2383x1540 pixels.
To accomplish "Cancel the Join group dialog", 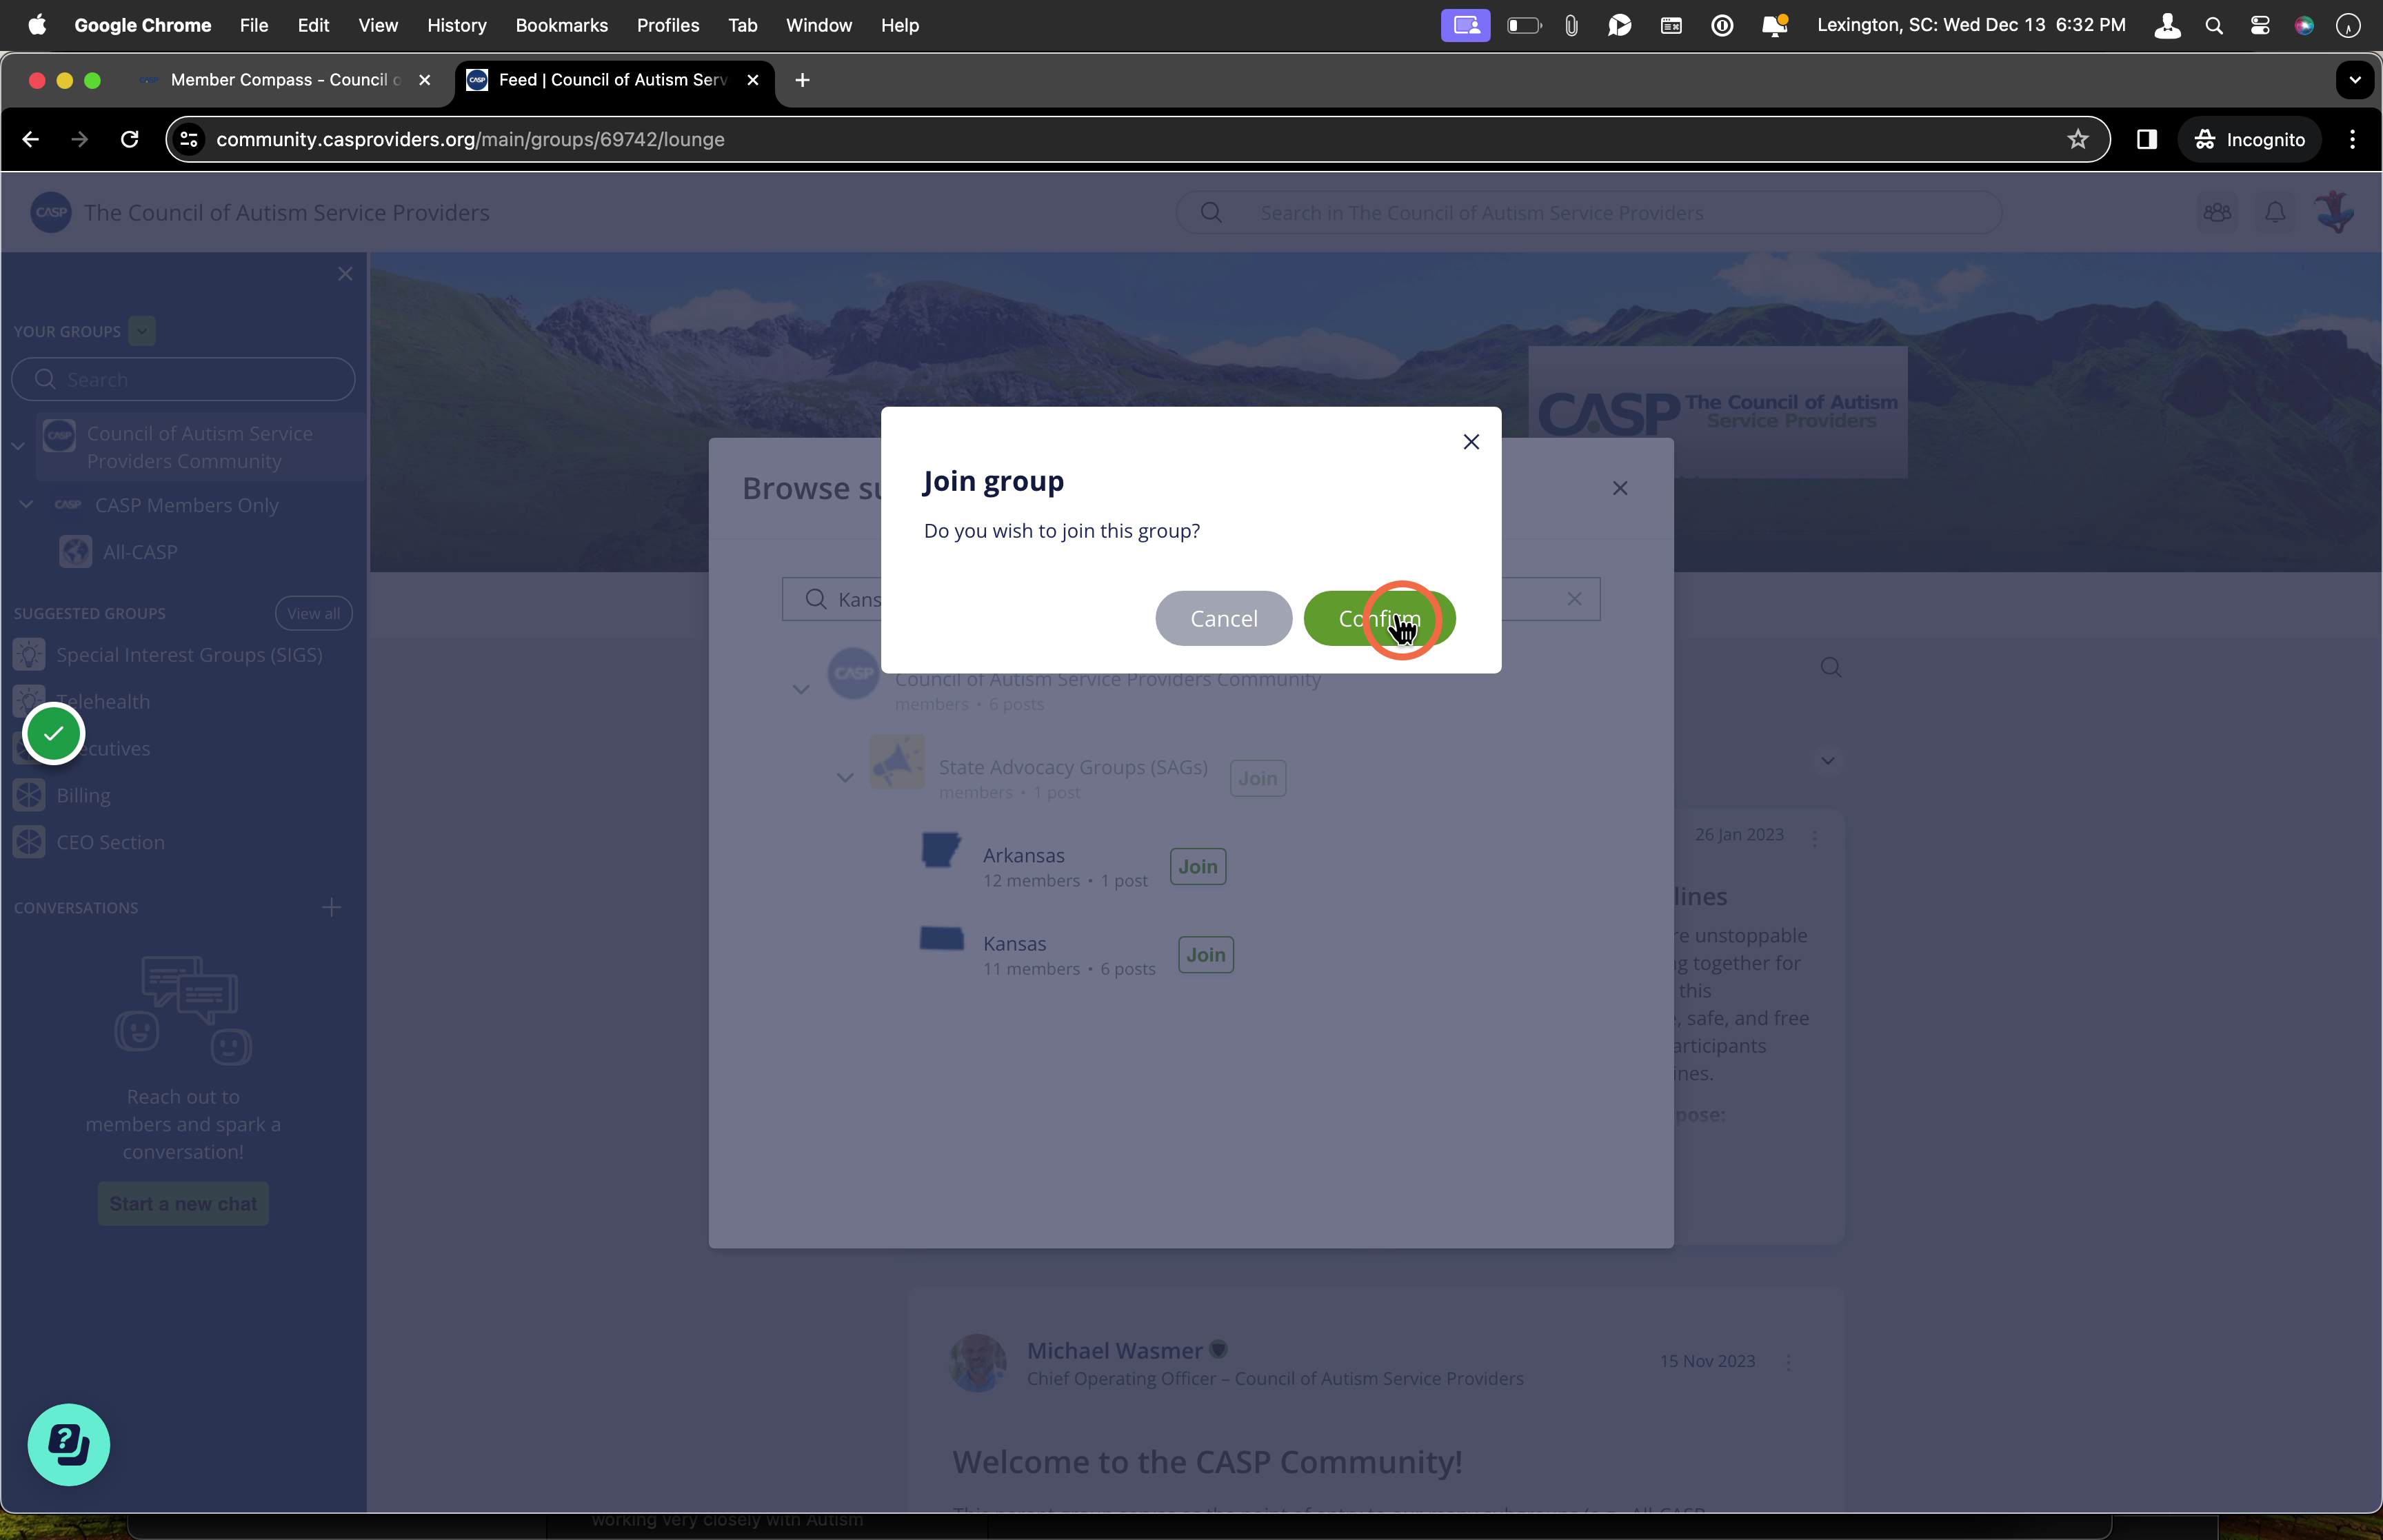I will [x=1223, y=618].
